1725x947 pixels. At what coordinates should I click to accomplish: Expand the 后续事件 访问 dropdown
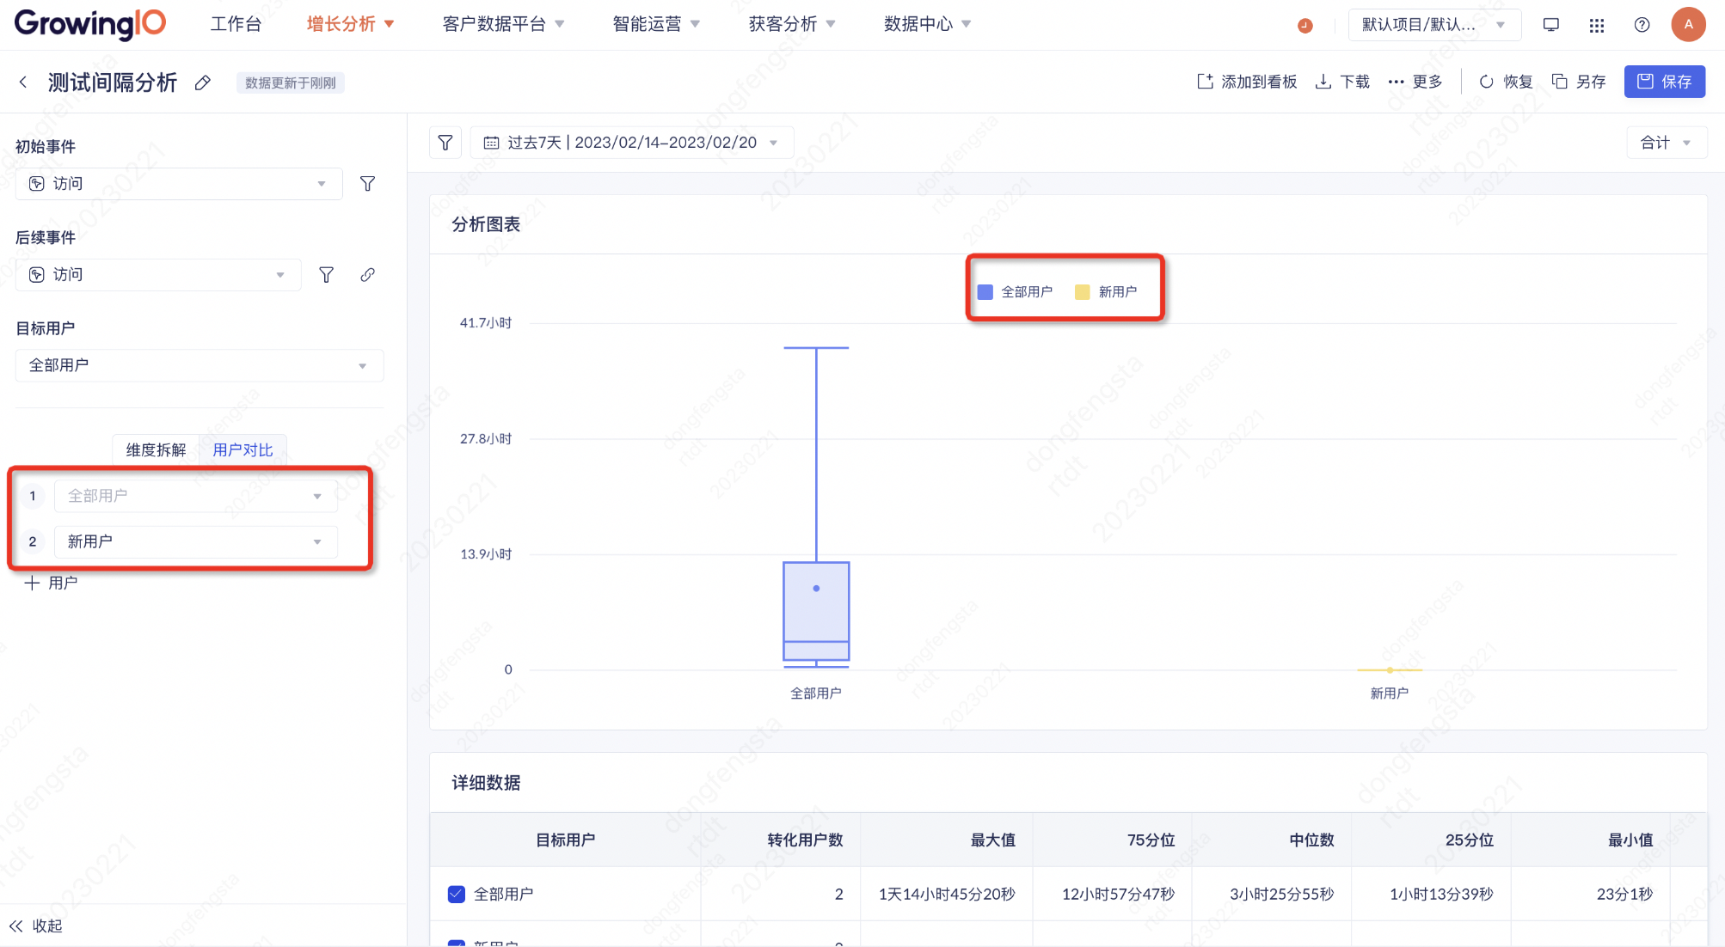tap(158, 275)
